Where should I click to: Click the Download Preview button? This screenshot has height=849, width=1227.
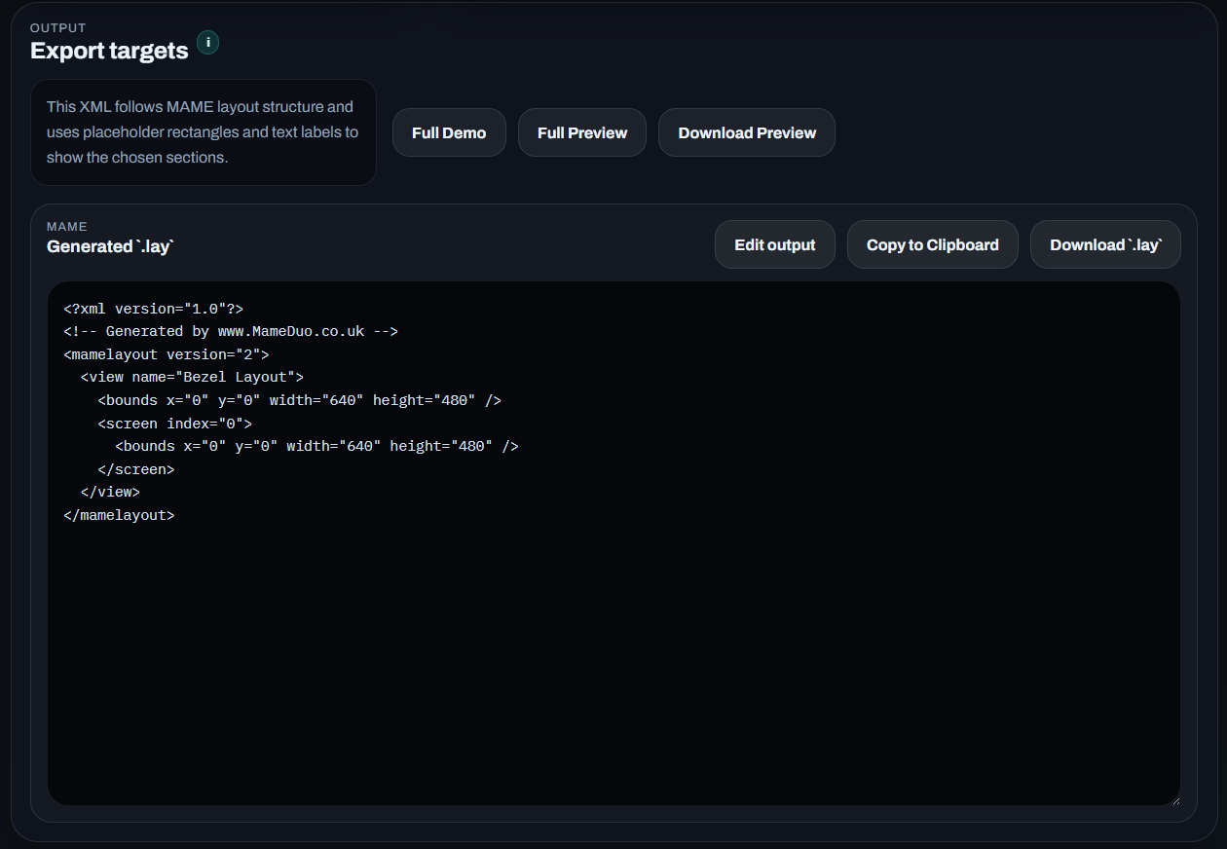[747, 132]
